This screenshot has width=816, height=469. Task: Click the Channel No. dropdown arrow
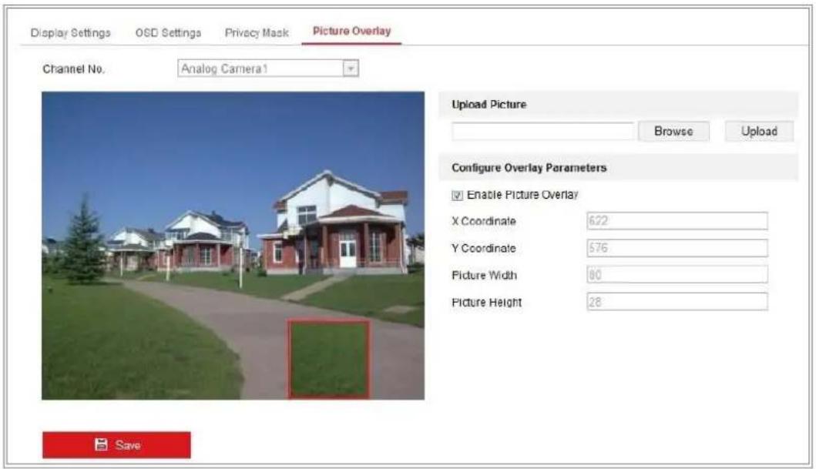tap(351, 68)
